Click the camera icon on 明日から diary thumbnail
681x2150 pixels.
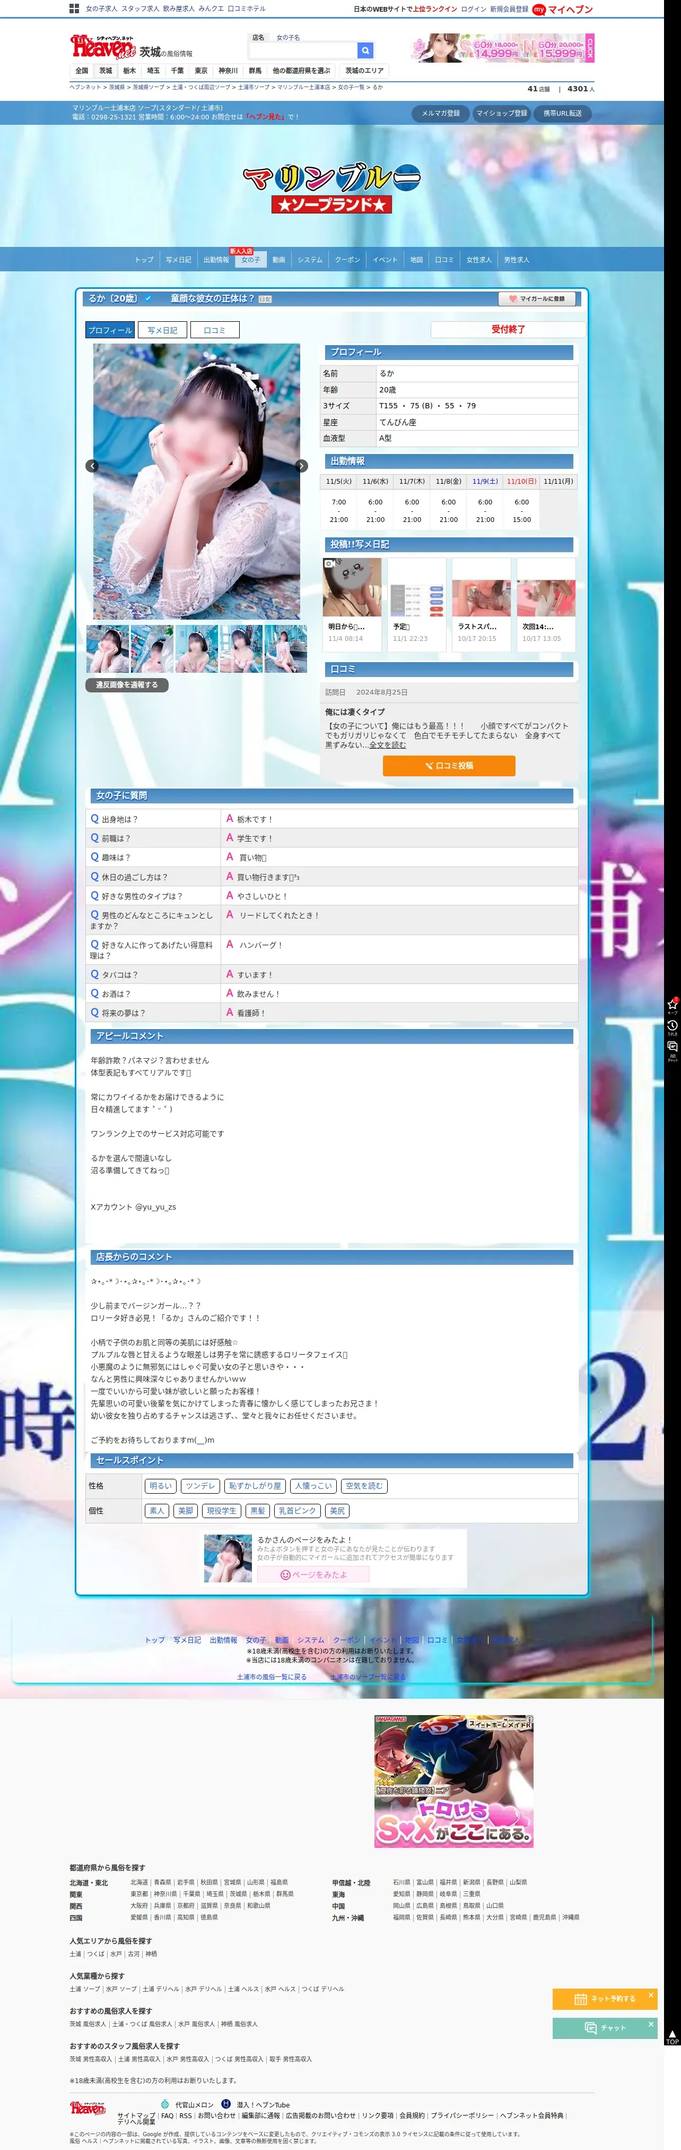coord(329,564)
